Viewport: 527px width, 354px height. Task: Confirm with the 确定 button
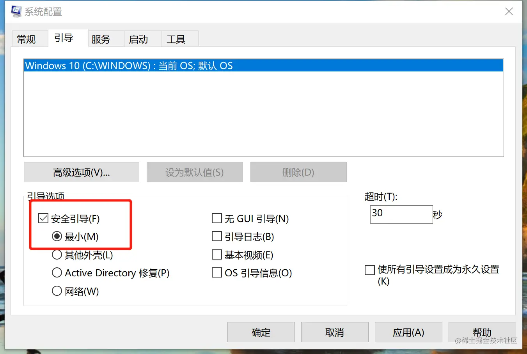pos(261,332)
